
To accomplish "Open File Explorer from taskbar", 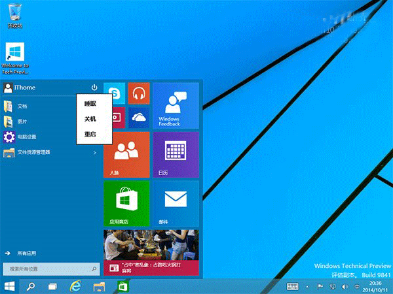I will pos(99,287).
